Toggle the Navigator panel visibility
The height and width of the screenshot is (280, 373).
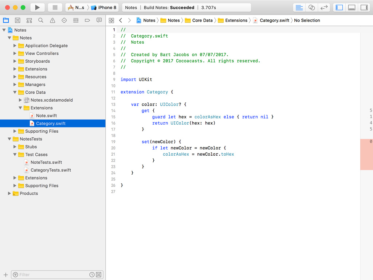339,7
